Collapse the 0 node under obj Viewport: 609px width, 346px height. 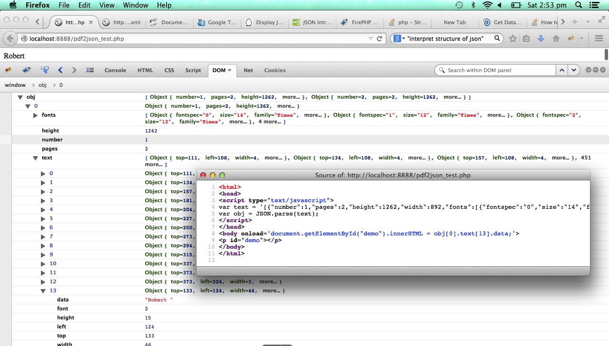[28, 106]
